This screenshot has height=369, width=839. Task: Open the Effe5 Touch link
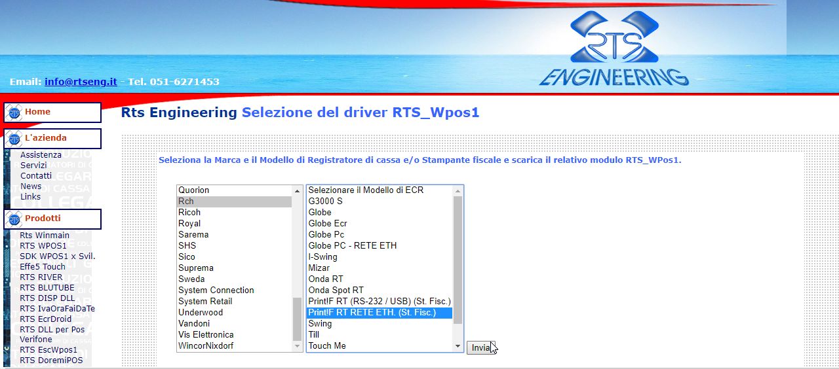click(43, 267)
